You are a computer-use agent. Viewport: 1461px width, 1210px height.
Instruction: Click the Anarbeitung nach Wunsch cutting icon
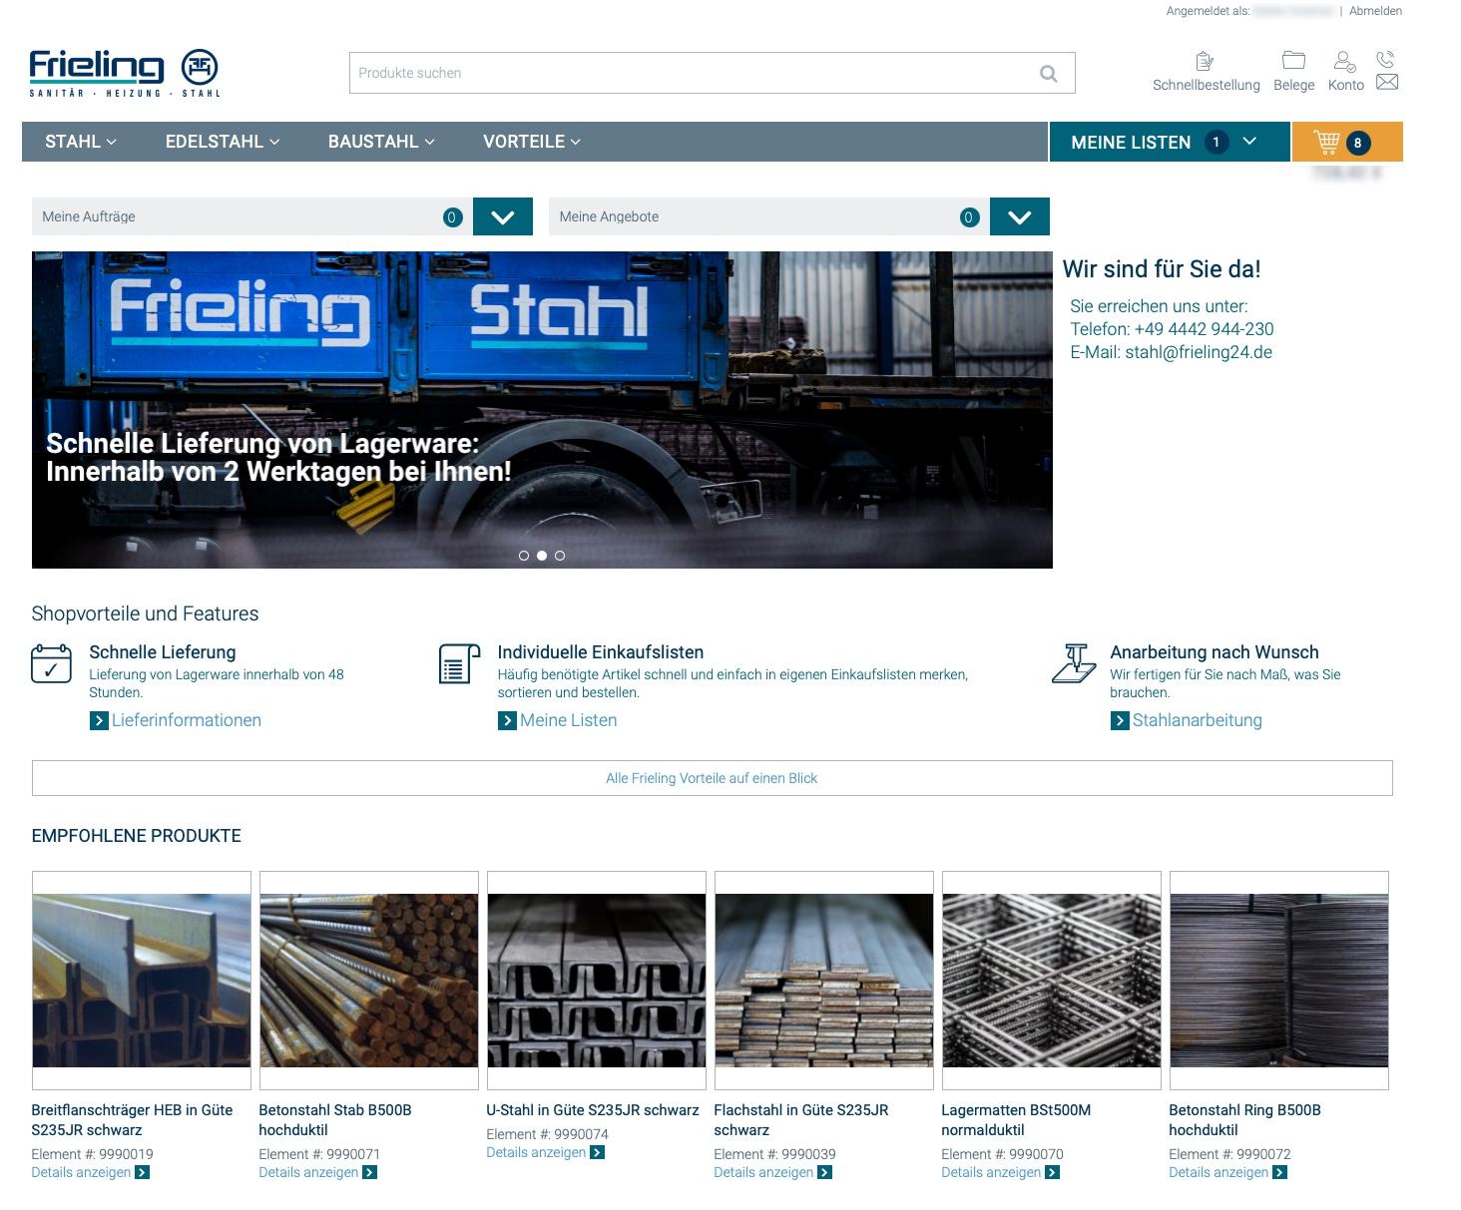tap(1074, 663)
